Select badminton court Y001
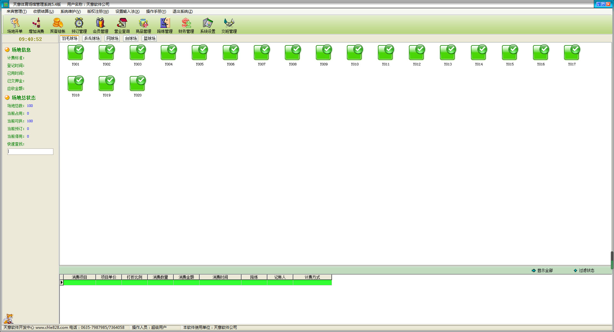The height and width of the screenshot is (332, 614). (x=75, y=53)
